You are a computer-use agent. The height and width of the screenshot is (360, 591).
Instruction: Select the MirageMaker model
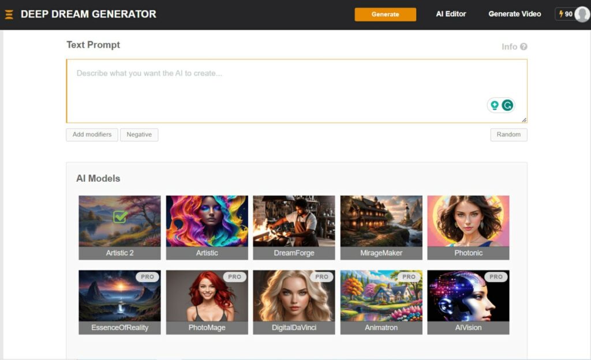[x=381, y=227]
